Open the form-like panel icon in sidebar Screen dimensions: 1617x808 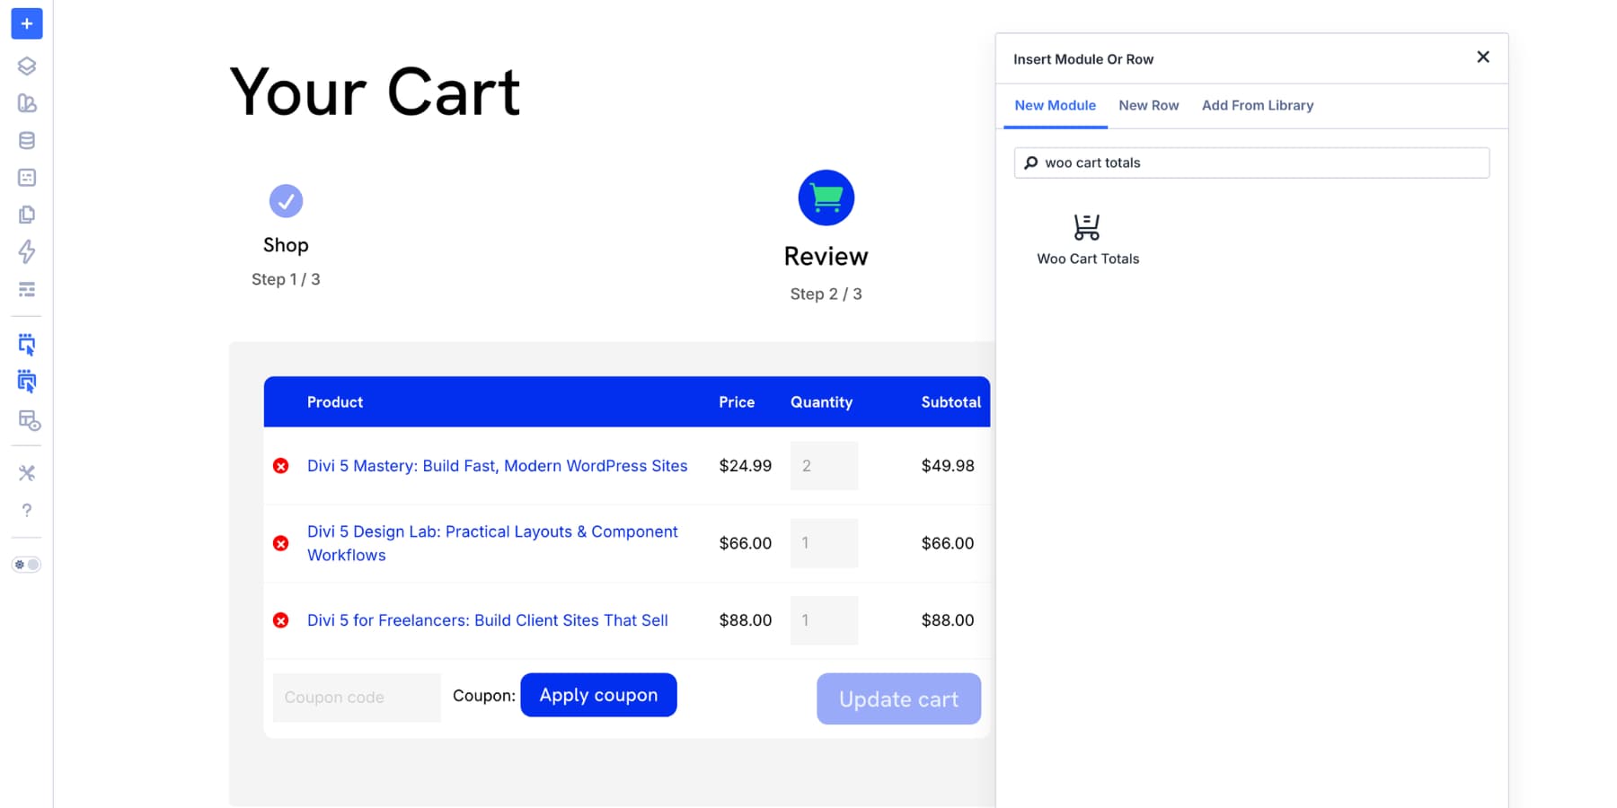click(27, 178)
